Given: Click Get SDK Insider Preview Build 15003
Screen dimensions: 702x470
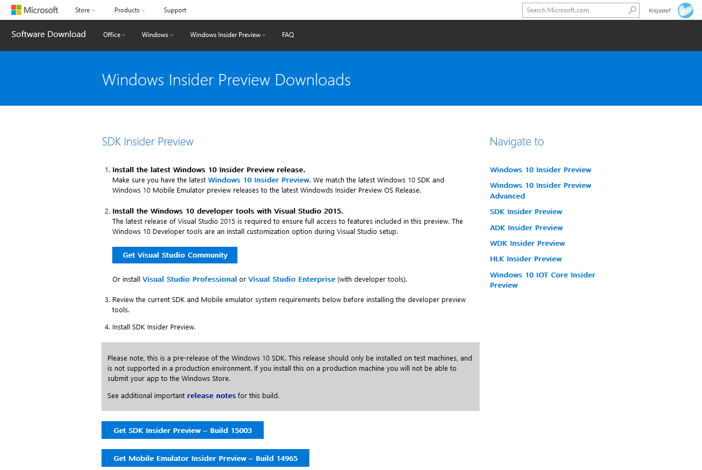Looking at the screenshot, I should click(183, 430).
